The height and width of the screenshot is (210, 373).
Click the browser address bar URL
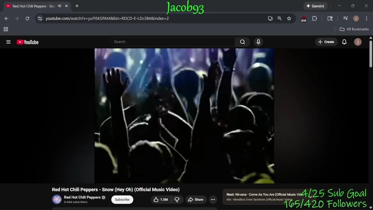click(x=107, y=18)
